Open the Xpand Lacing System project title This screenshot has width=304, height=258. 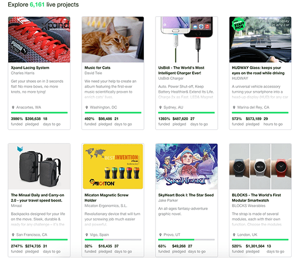pyautogui.click(x=30, y=67)
